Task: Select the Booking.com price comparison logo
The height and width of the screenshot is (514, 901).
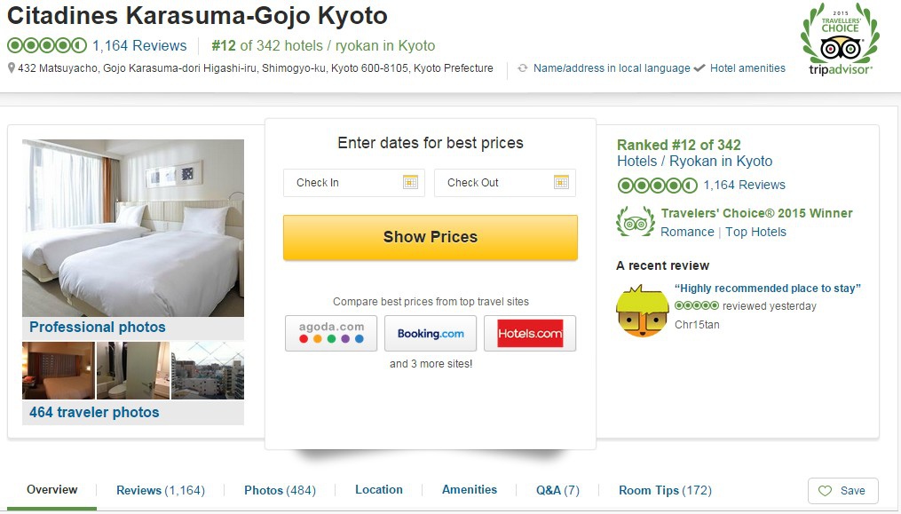Action: [431, 333]
